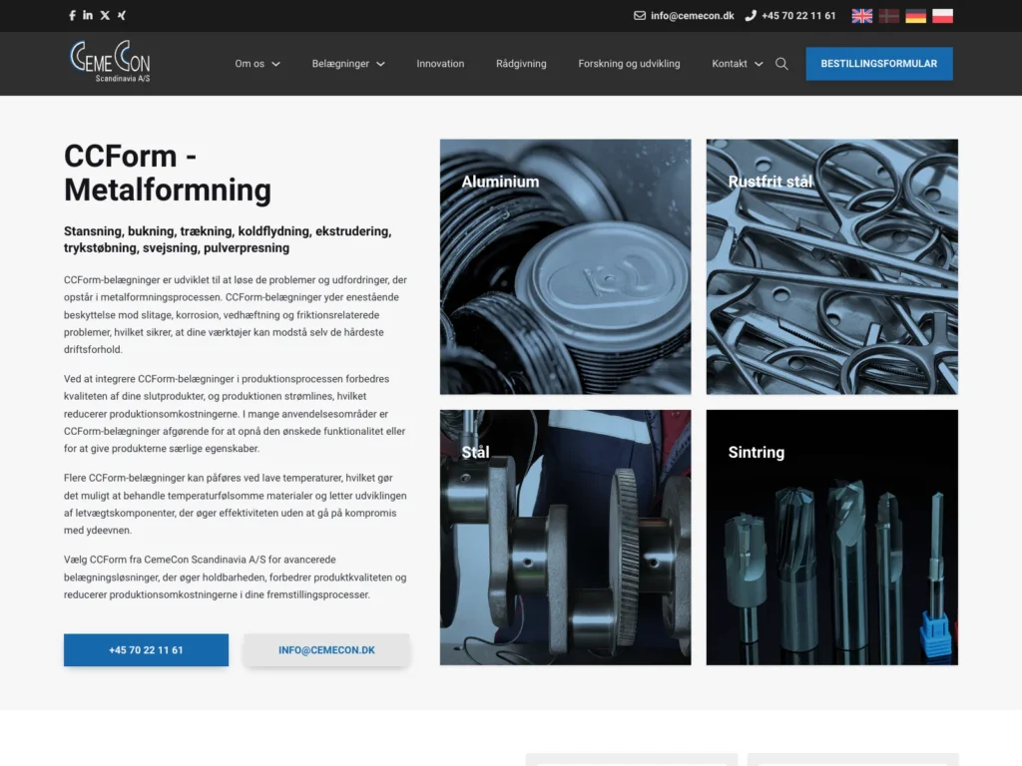This screenshot has height=766, width=1022.
Task: Open the LinkedIn social icon
Action: [x=88, y=15]
